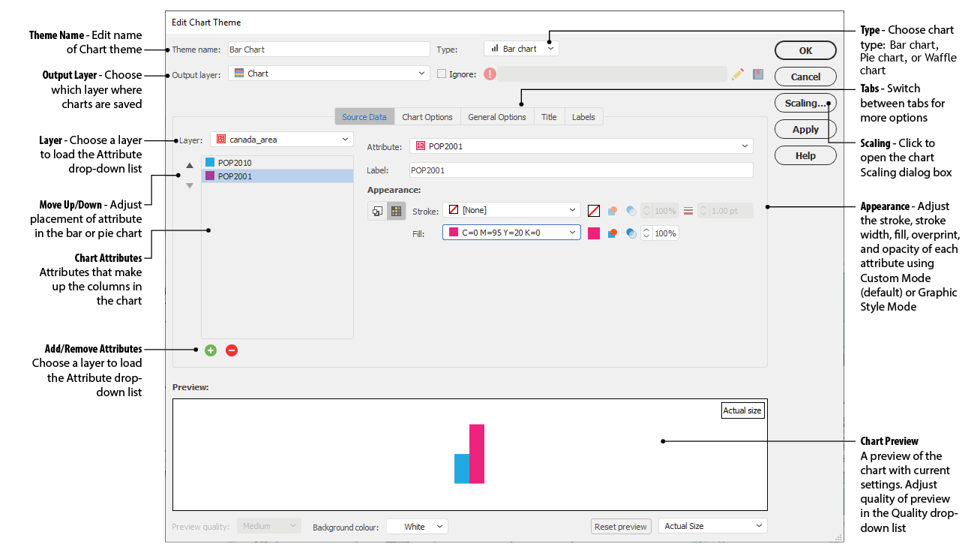This screenshot has height=550, width=971.
Task: Click the Move Down arrow icon
Action: click(190, 185)
